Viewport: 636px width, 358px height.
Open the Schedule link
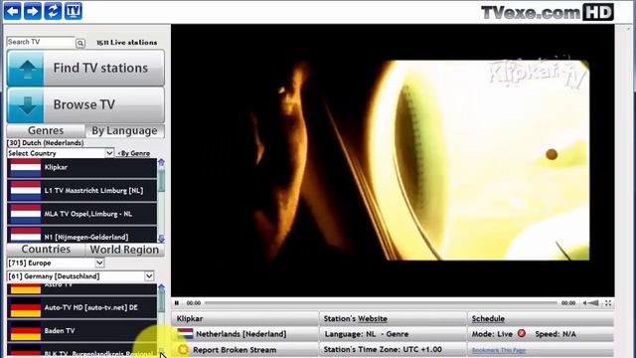[488, 318]
